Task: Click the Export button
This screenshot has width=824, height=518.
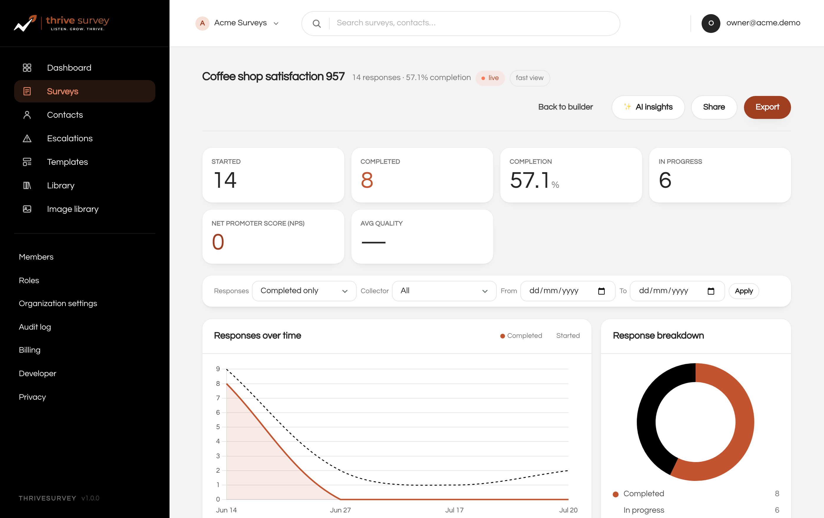Action: [x=767, y=107]
